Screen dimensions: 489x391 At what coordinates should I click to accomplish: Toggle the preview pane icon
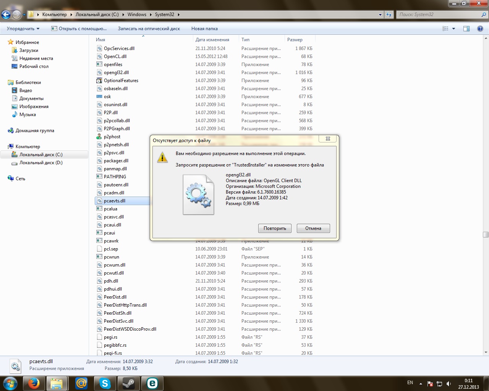[x=466, y=29]
